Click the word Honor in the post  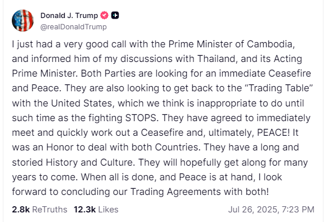tap(60, 147)
